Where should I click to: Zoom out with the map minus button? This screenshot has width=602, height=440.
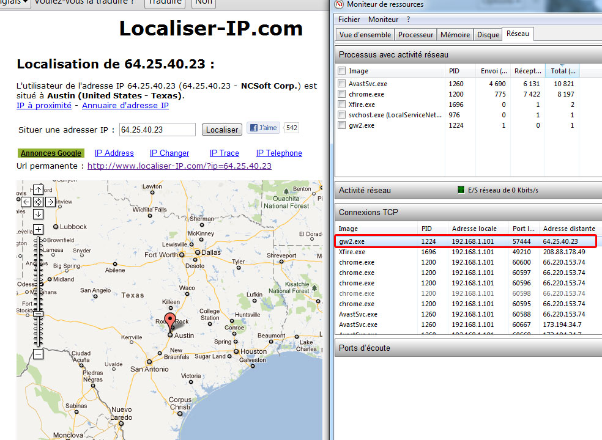[38, 354]
